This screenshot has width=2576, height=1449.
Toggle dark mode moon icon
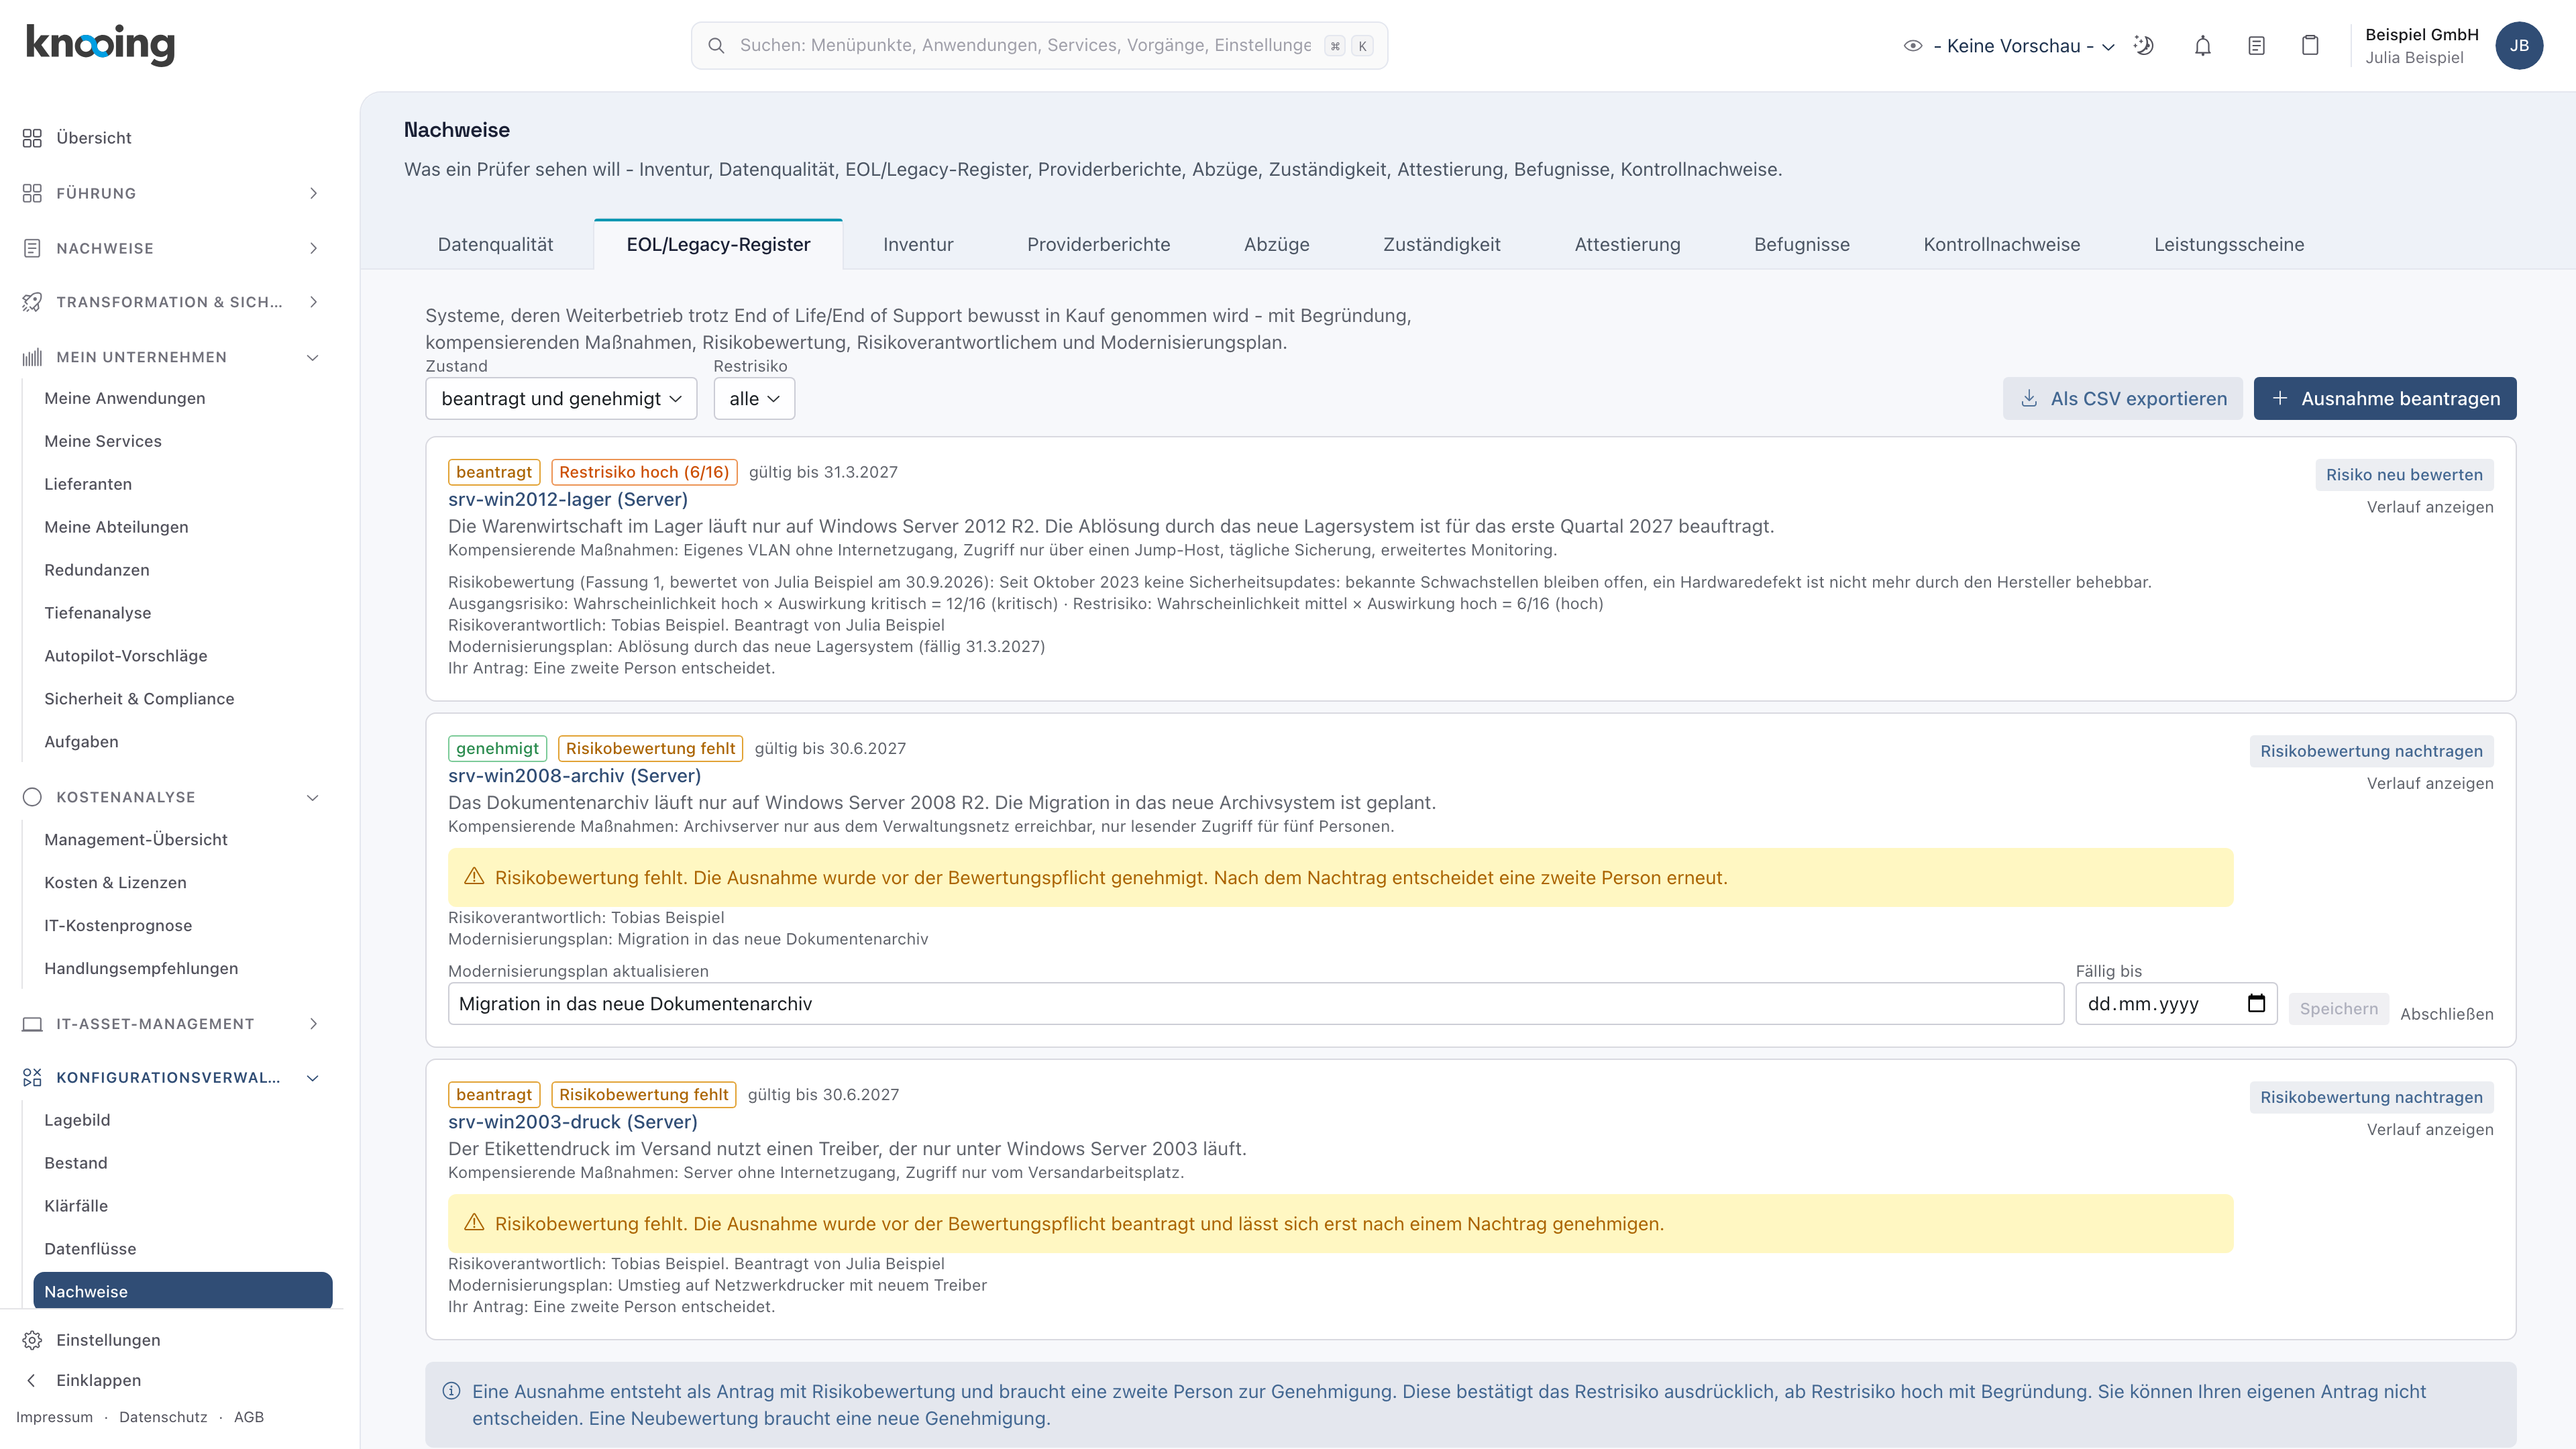pyautogui.click(x=2143, y=46)
